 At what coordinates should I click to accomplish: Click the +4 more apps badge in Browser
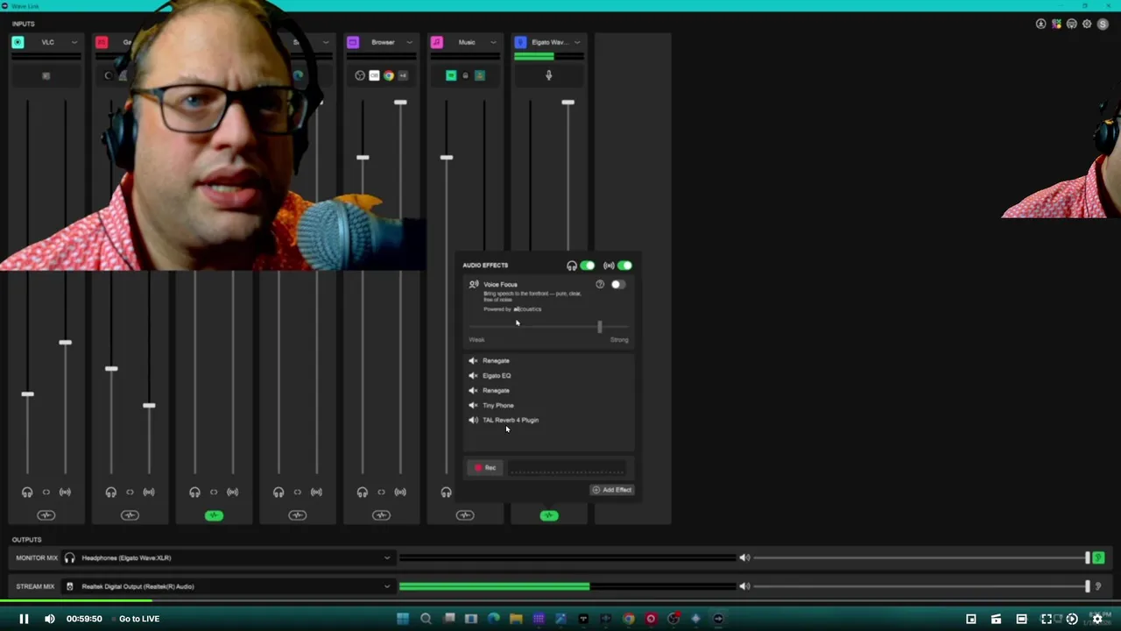[x=403, y=75]
